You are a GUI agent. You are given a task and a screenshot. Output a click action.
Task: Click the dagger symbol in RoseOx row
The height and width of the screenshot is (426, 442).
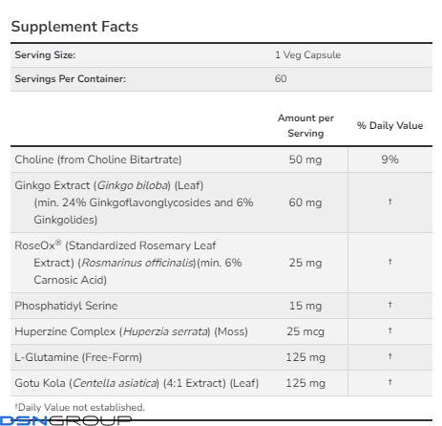tap(389, 262)
